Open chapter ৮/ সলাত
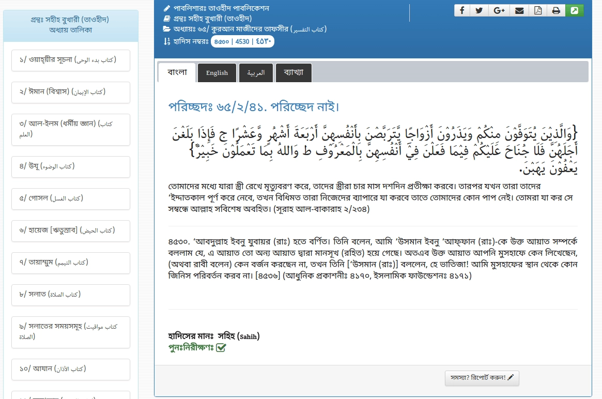The width and height of the screenshot is (602, 399). (x=70, y=295)
